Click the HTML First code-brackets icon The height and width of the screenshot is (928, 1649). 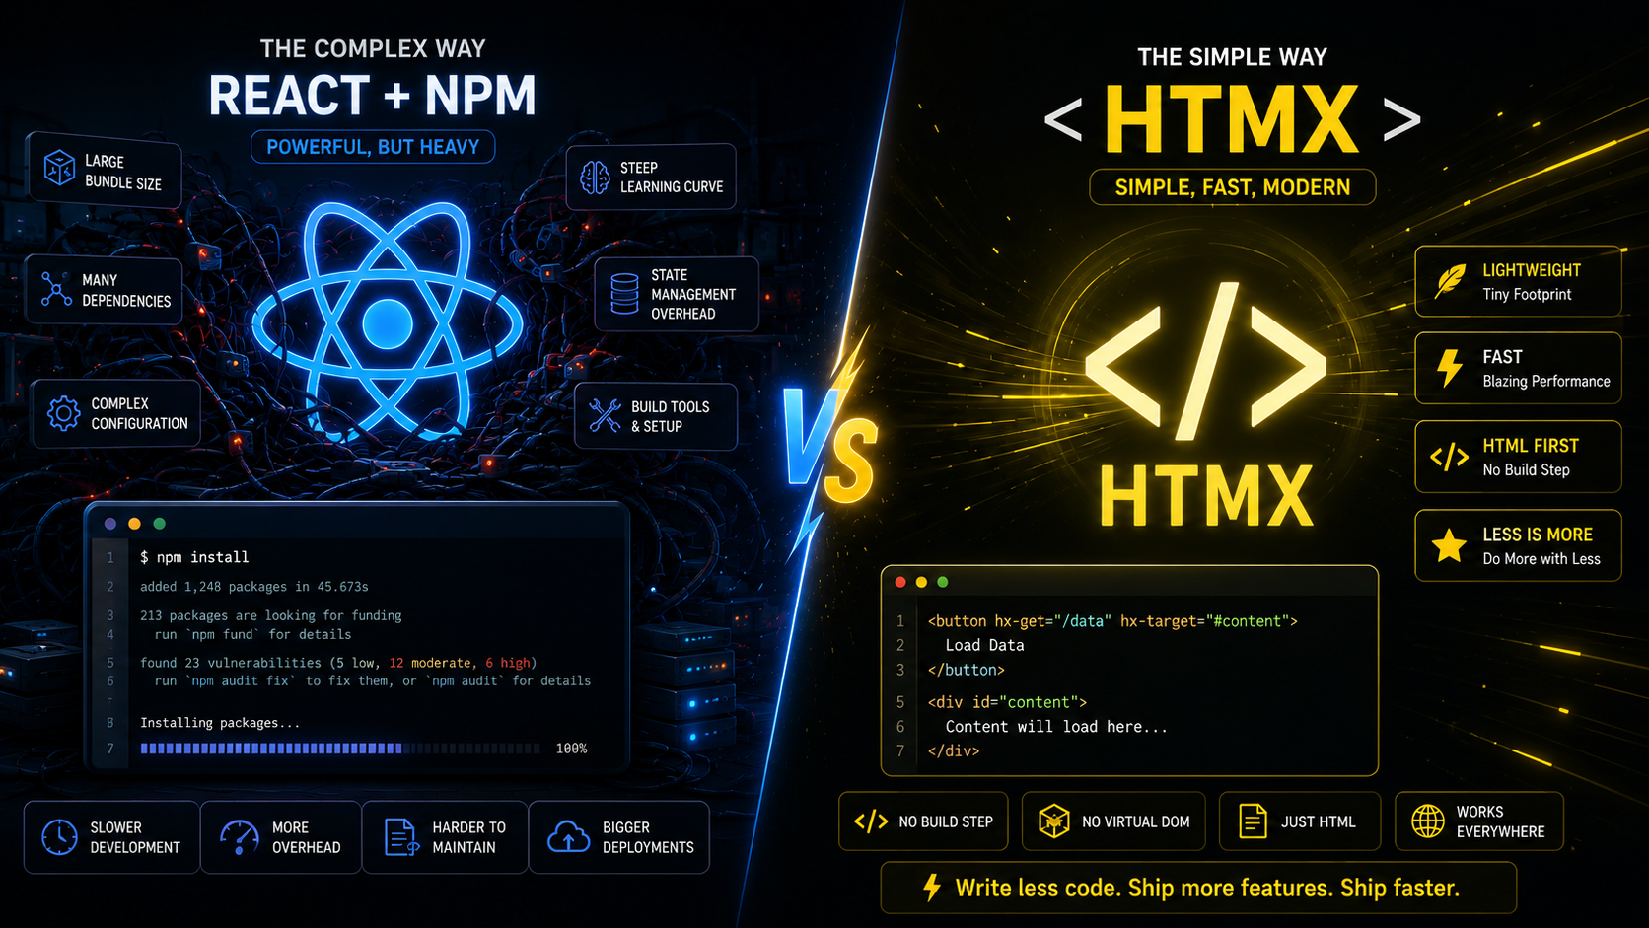[1450, 457]
